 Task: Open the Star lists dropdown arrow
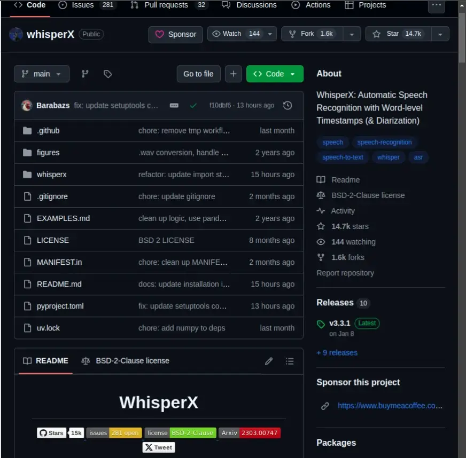tap(440, 34)
